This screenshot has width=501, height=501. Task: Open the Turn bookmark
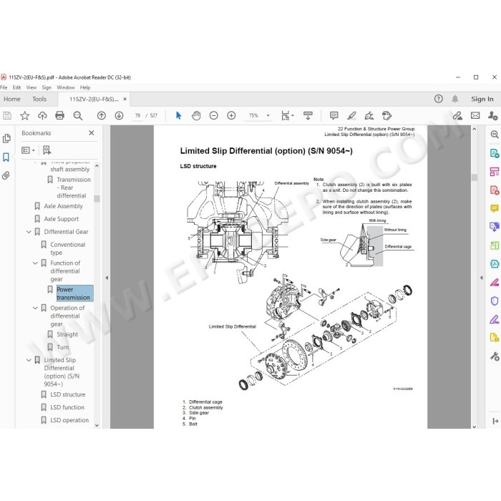pos(63,347)
